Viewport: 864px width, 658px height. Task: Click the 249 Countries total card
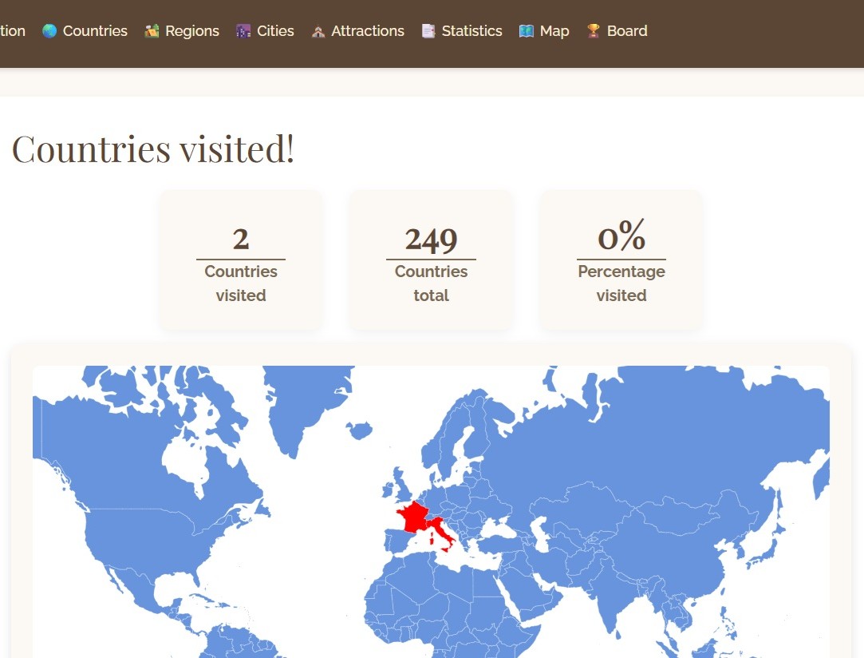431,260
